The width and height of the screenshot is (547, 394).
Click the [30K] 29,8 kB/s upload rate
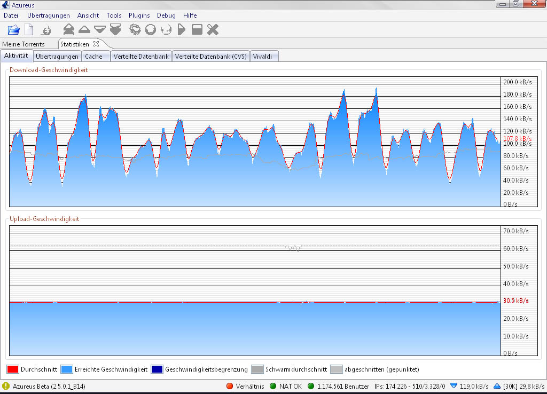[523, 386]
